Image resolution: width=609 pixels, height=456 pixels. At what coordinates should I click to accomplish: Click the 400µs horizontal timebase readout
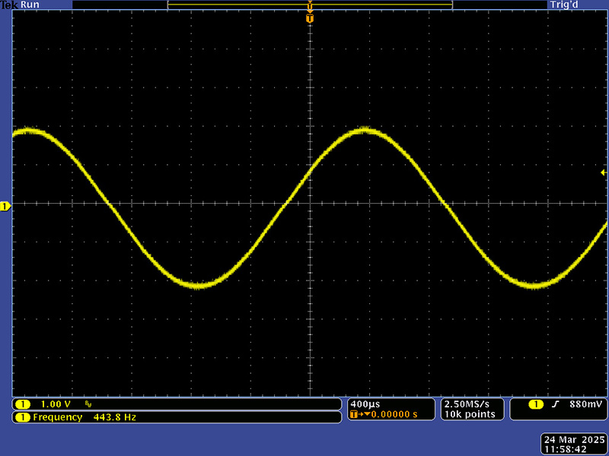pyautogui.click(x=363, y=404)
